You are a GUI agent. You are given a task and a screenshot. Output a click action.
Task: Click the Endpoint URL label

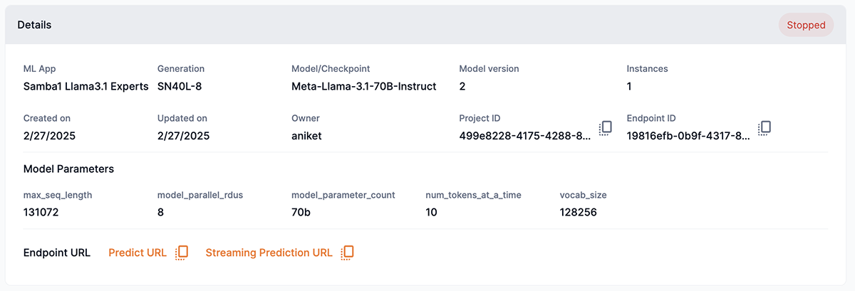57,253
